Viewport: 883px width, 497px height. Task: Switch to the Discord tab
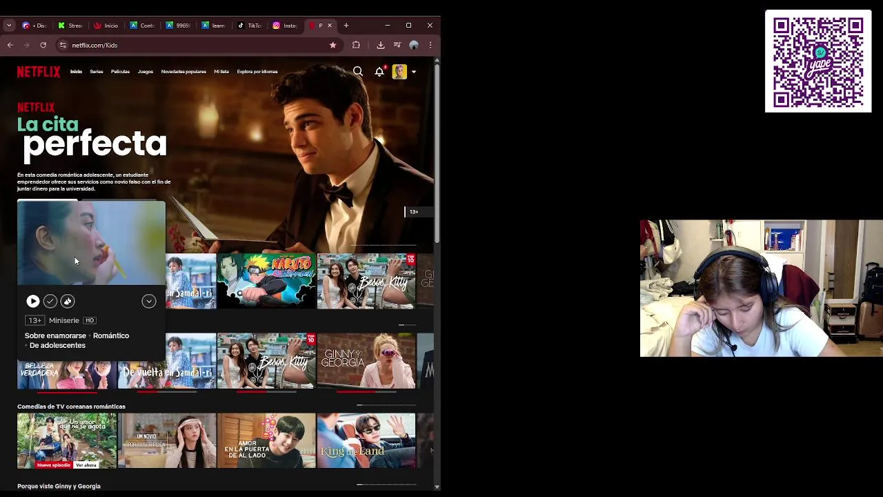pyautogui.click(x=34, y=26)
